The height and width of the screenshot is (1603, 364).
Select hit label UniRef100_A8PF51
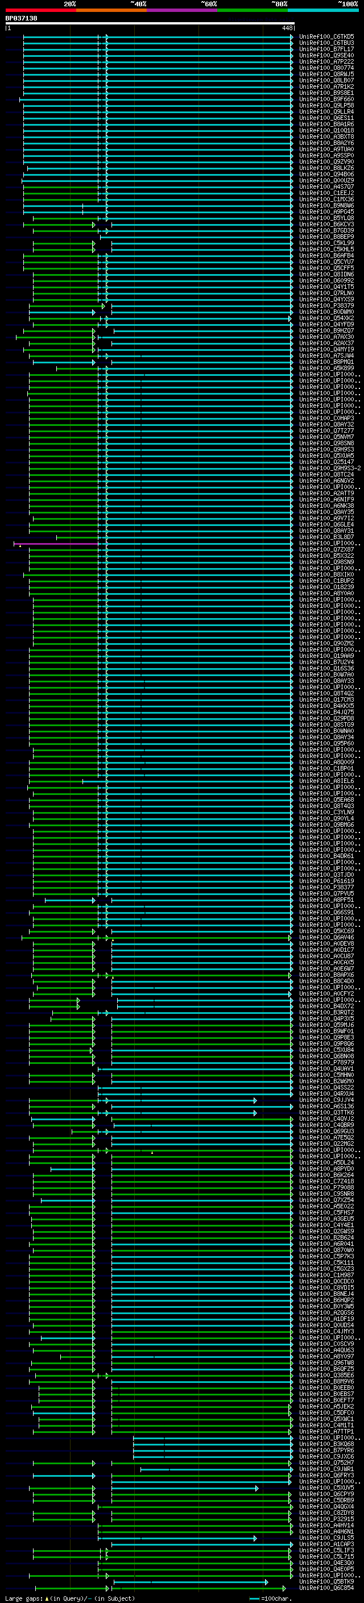tap(326, 900)
